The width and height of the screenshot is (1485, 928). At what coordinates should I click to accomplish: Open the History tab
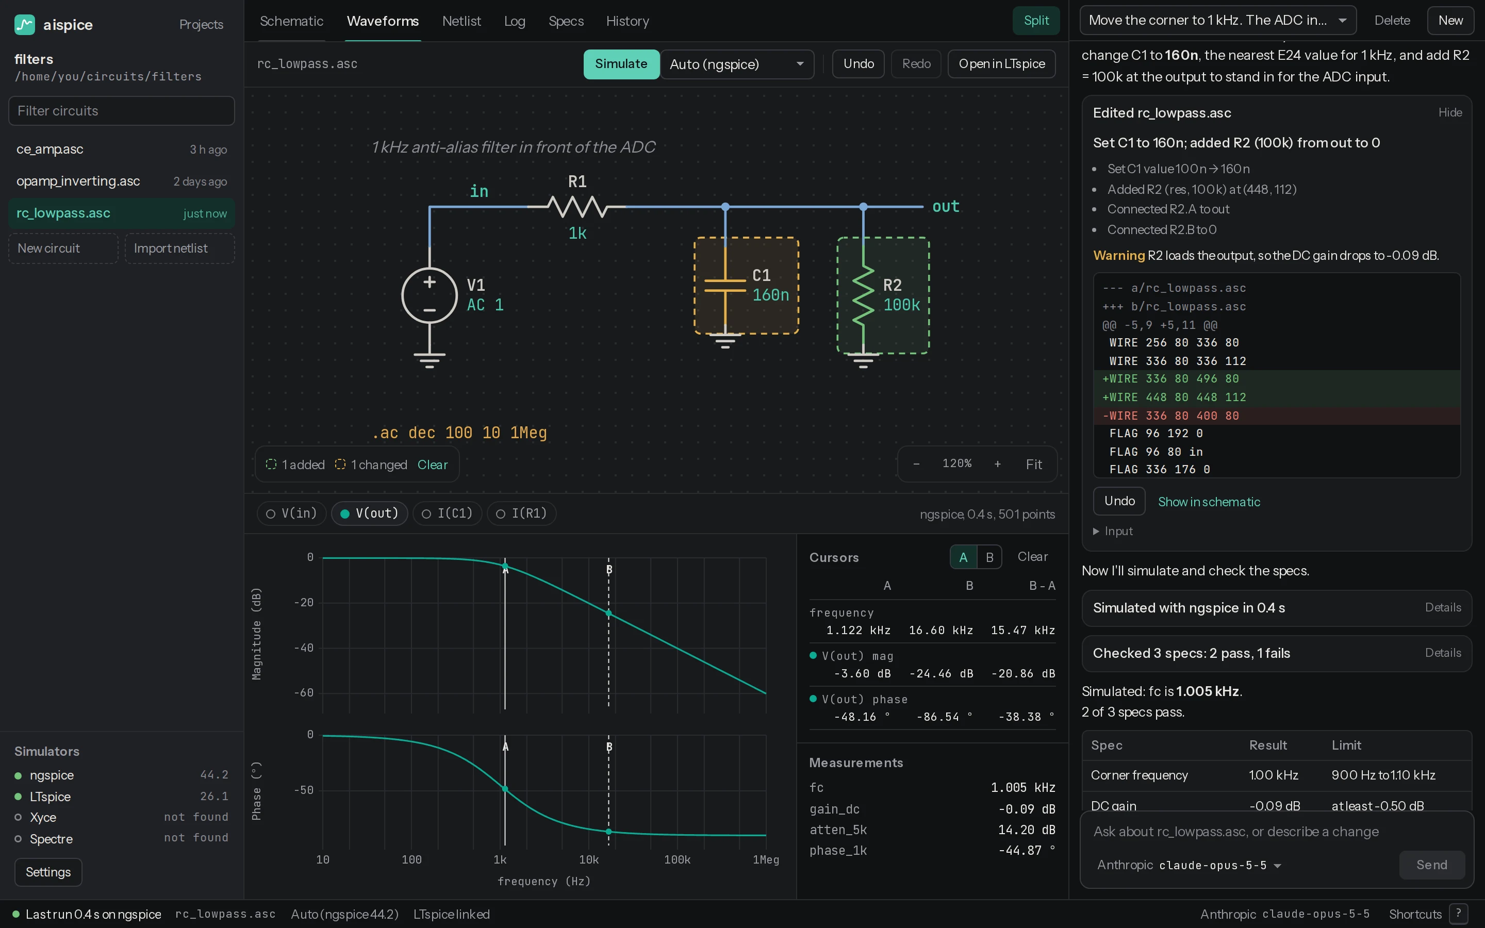pyautogui.click(x=627, y=21)
